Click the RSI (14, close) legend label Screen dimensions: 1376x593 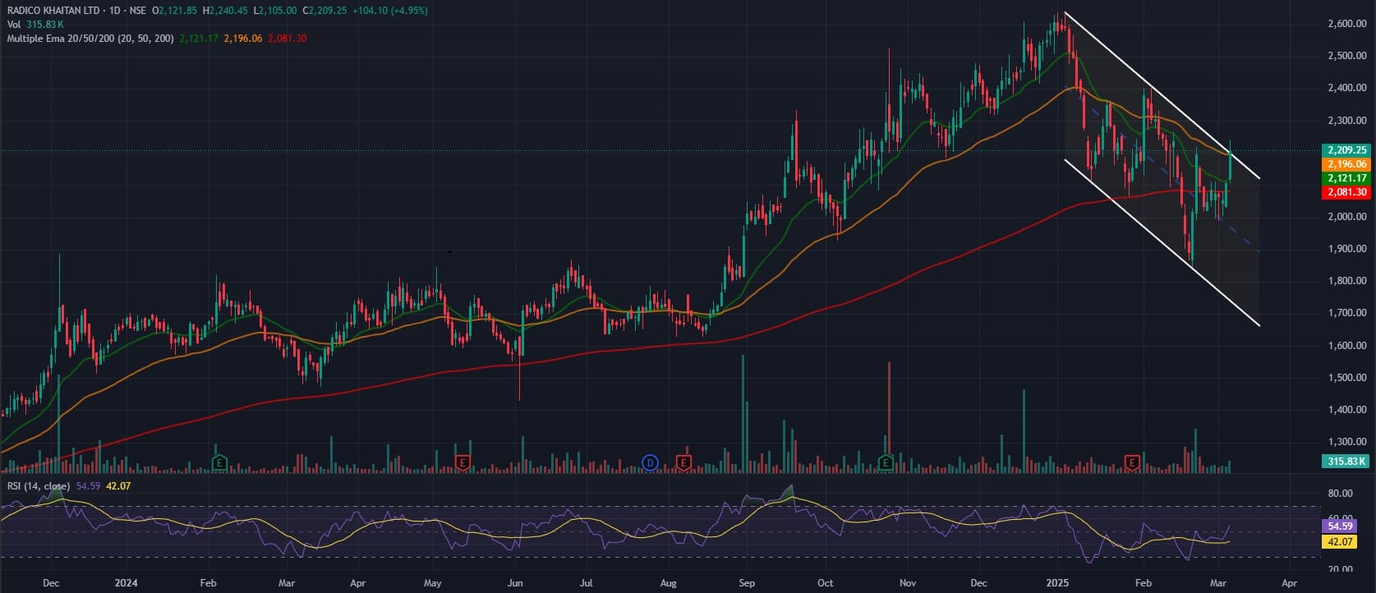(x=39, y=486)
